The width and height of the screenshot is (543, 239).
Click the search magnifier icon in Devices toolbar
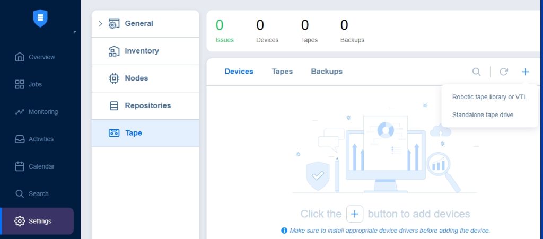tap(477, 72)
